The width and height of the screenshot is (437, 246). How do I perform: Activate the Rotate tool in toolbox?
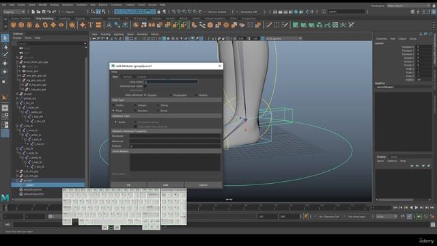click(x=5, y=72)
